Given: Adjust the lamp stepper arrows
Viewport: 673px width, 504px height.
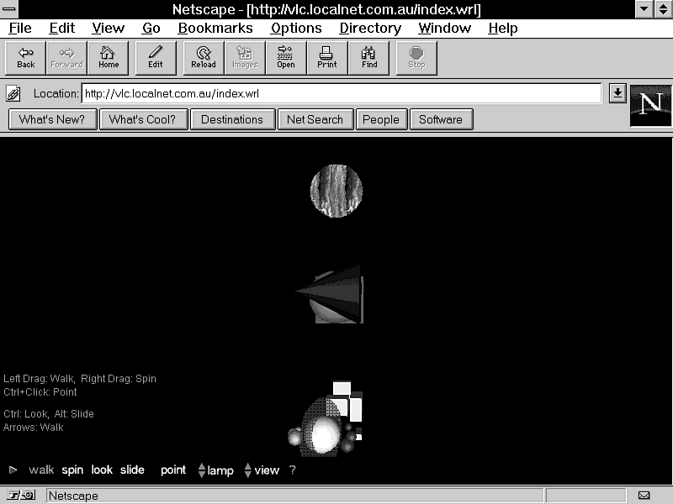Looking at the screenshot, I should click(202, 470).
